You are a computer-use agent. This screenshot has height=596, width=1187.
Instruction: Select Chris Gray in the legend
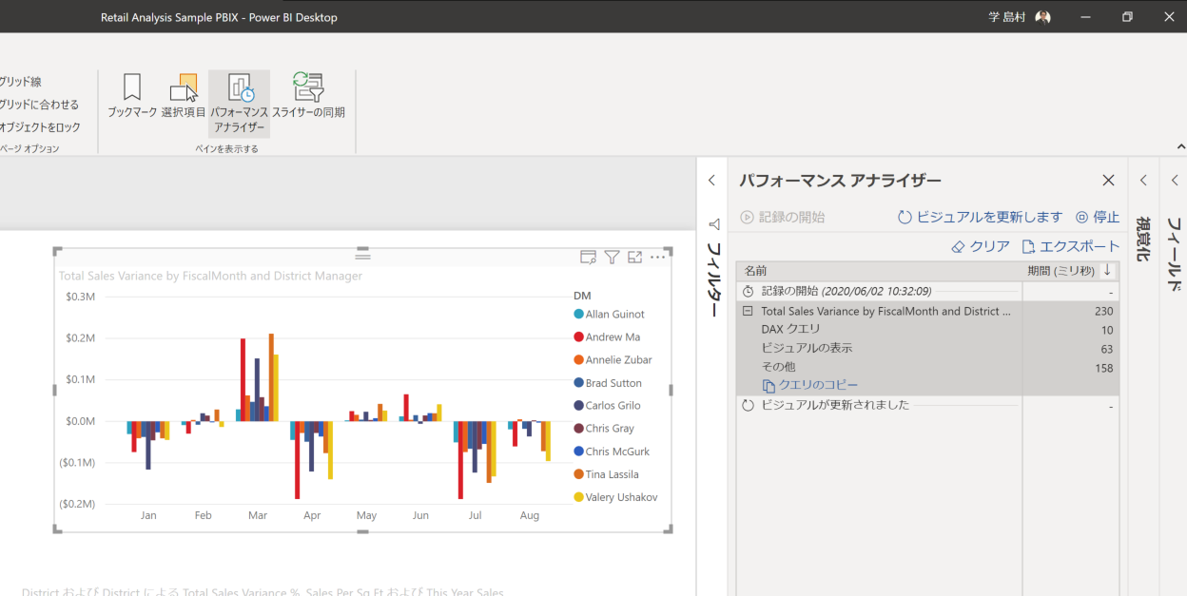point(604,429)
